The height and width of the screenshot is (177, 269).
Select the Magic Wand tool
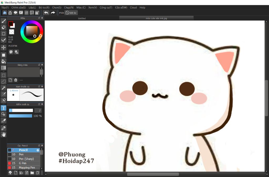[x=3, y=88]
